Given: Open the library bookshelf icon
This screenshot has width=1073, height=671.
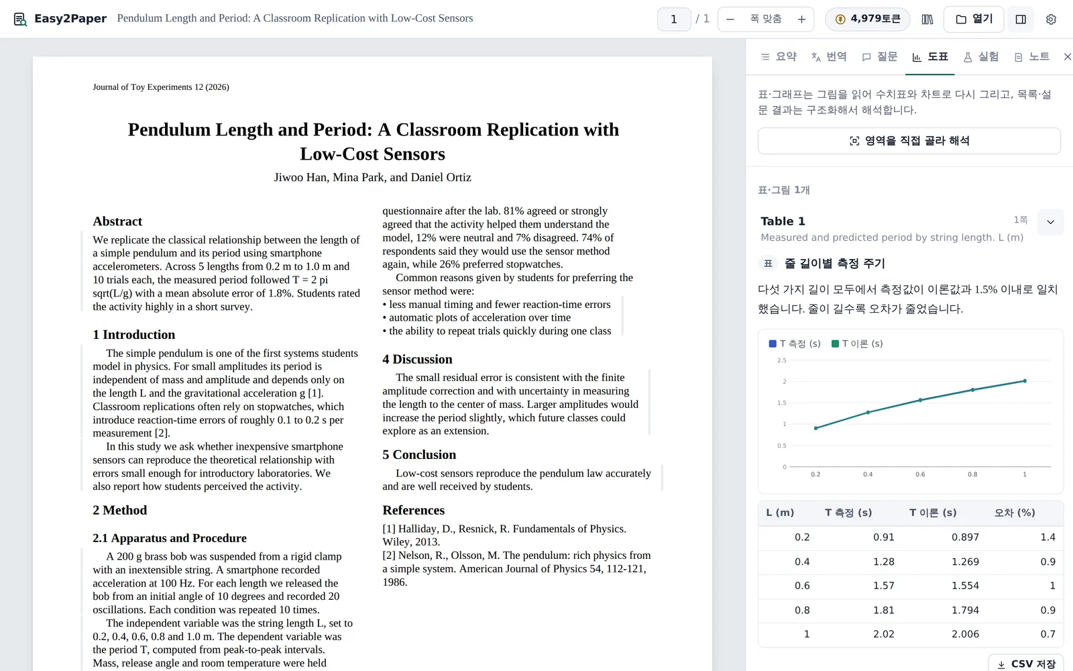Looking at the screenshot, I should click(927, 19).
